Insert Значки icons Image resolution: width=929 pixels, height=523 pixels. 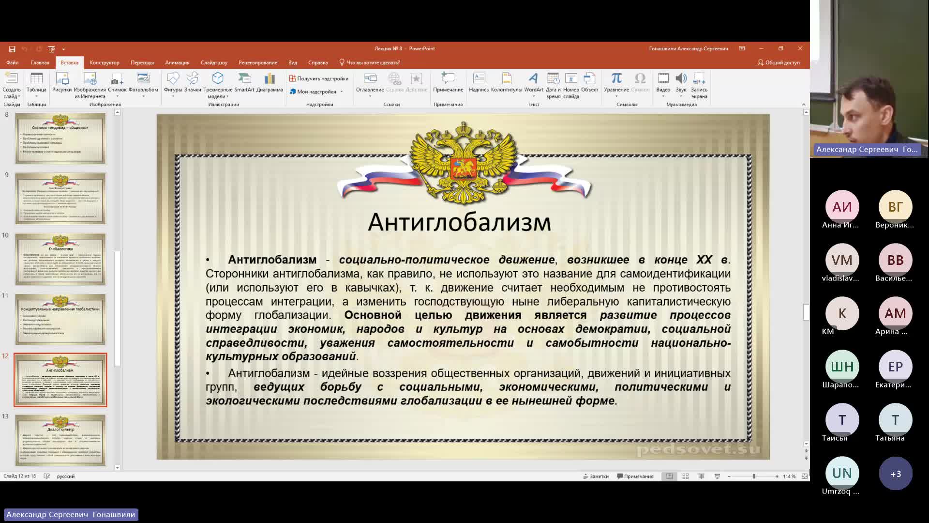pyautogui.click(x=193, y=82)
